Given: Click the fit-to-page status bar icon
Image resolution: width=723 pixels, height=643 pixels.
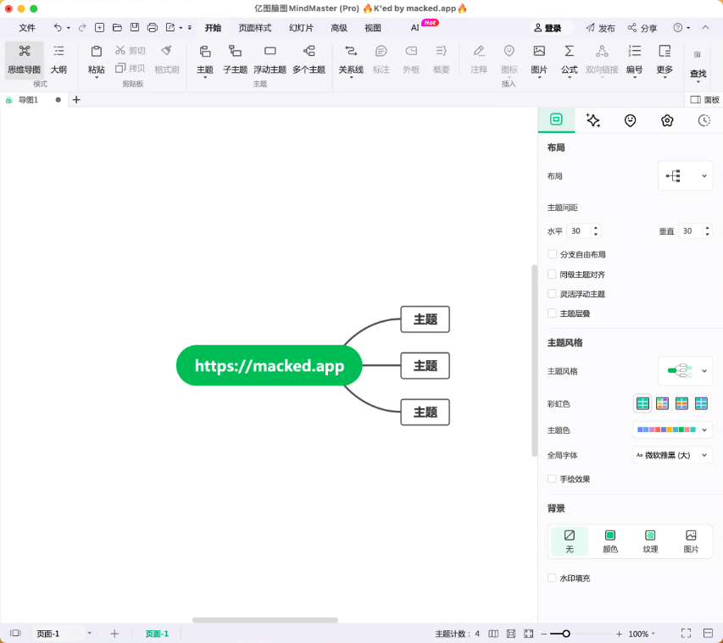Looking at the screenshot, I should (x=511, y=634).
